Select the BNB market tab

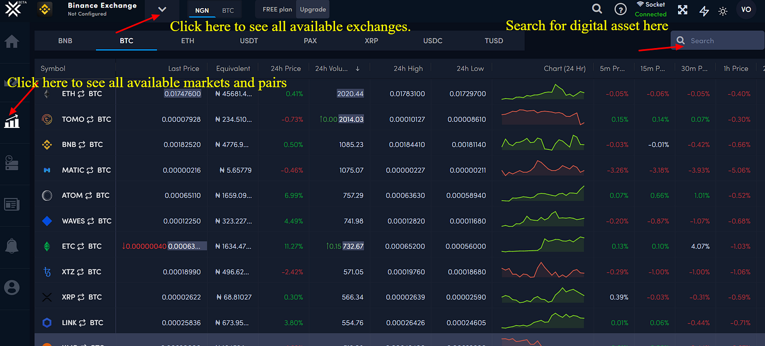(65, 41)
